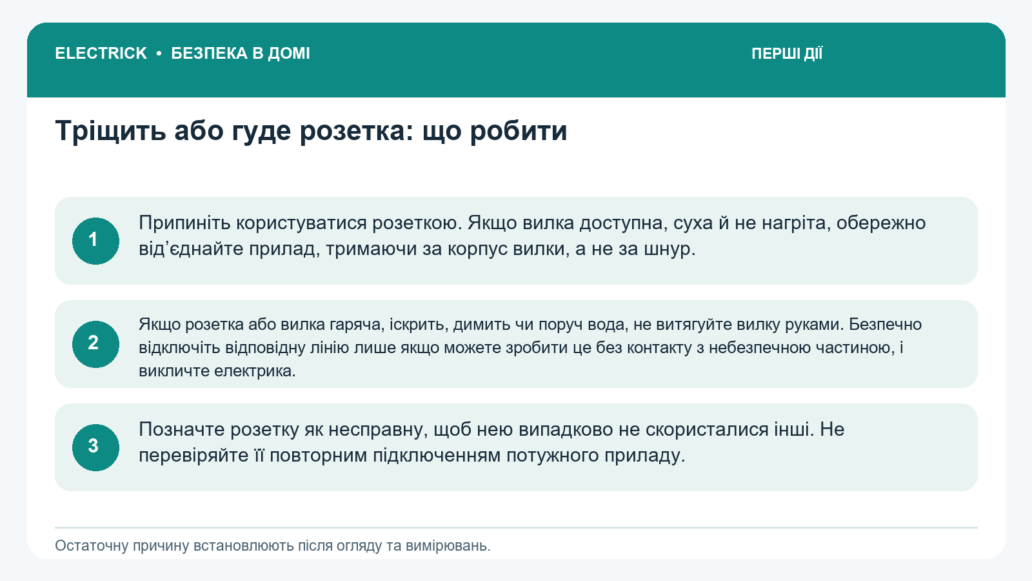Click the text starting 'Припиніть користуватися розеткою'
Image resolution: width=1032 pixels, height=581 pixels.
pos(532,236)
